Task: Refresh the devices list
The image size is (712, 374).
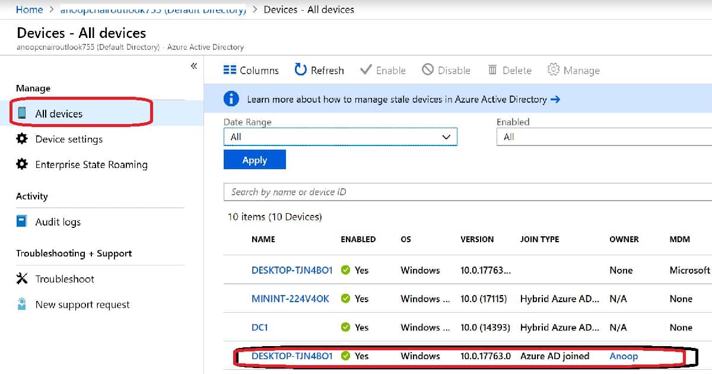Action: [x=319, y=70]
